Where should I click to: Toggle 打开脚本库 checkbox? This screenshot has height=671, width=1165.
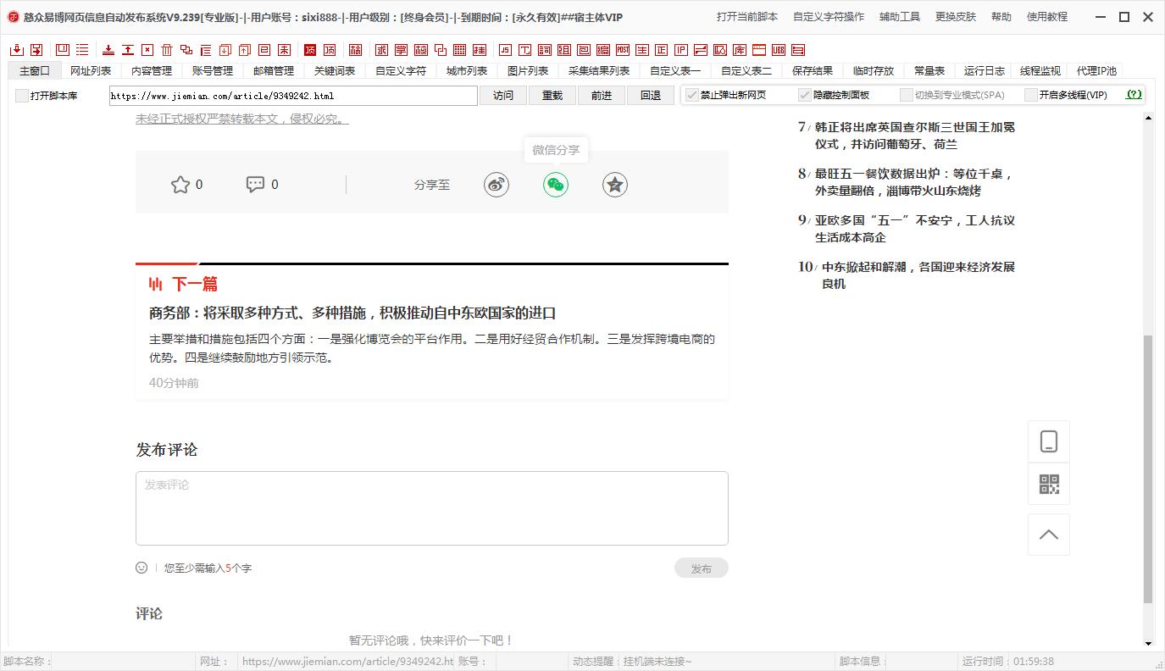[22, 96]
